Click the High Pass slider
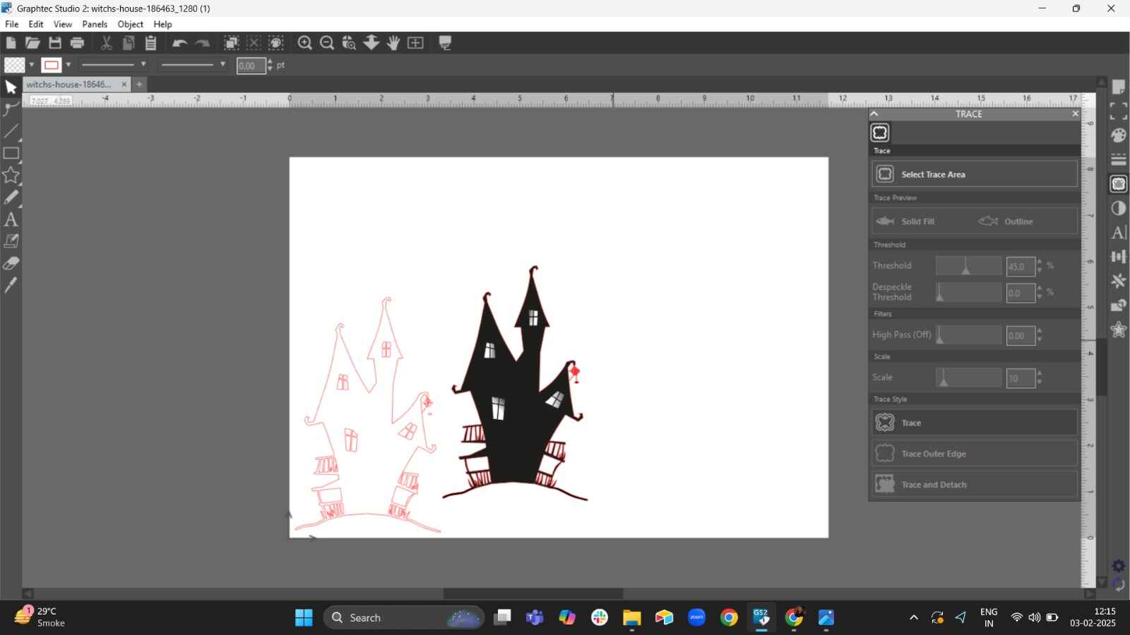The image size is (1130, 635). (x=968, y=335)
